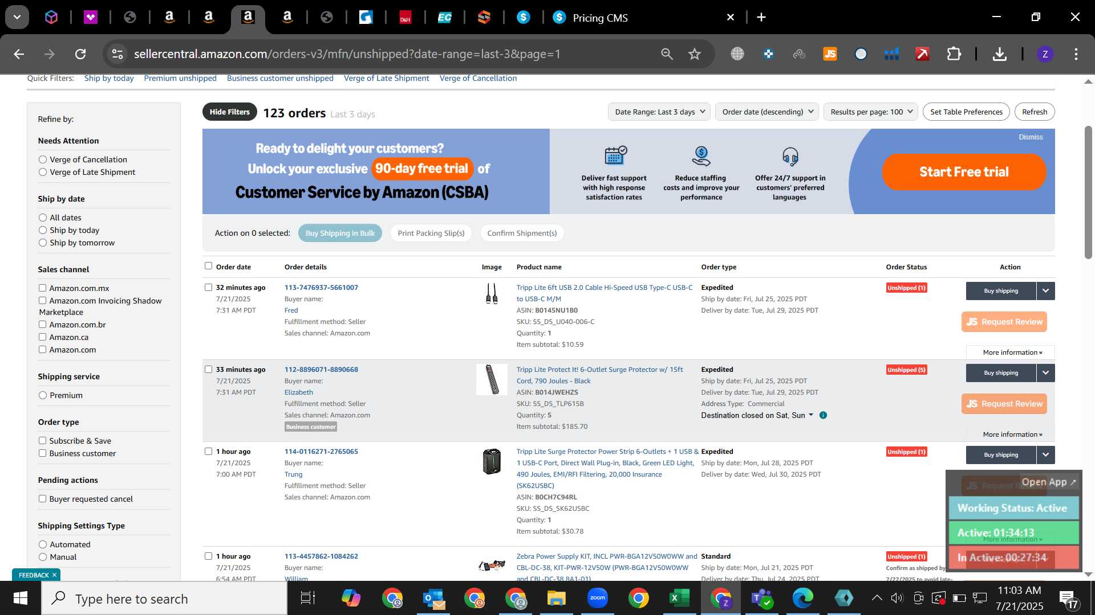Open the red arrow extension icon

(922, 54)
